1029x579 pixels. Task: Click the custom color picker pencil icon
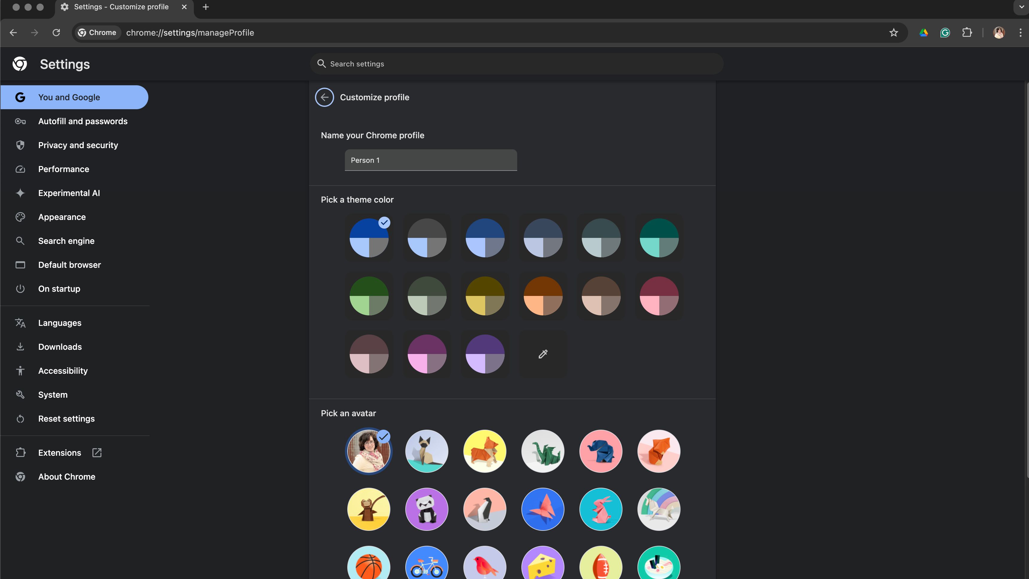pos(543,353)
